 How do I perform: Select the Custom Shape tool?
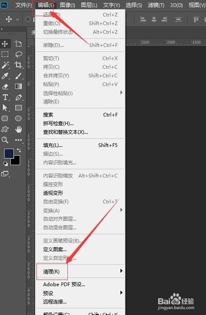pyautogui.click(x=5, y=129)
